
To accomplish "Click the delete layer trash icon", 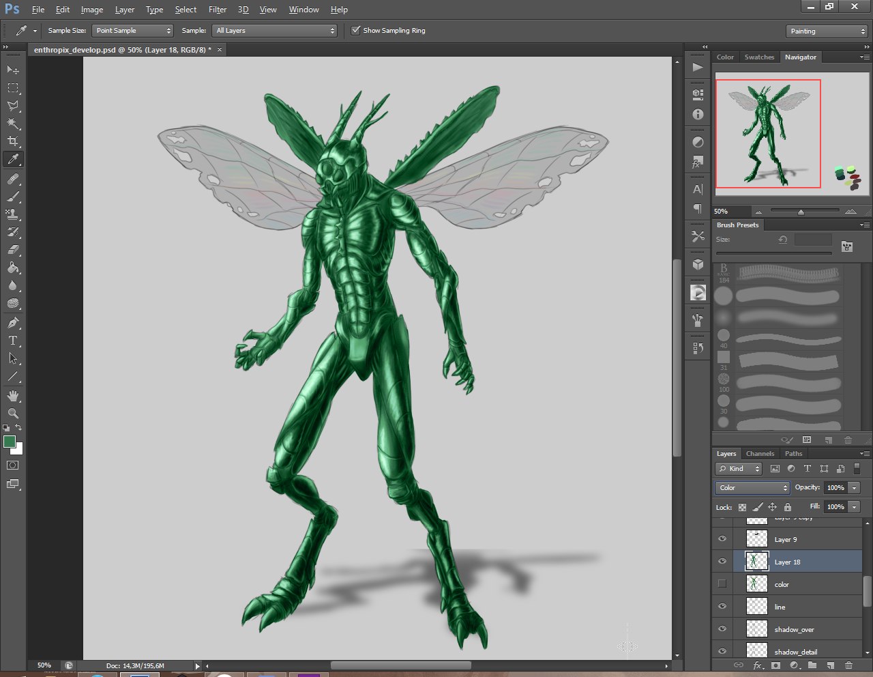I will pyautogui.click(x=848, y=665).
